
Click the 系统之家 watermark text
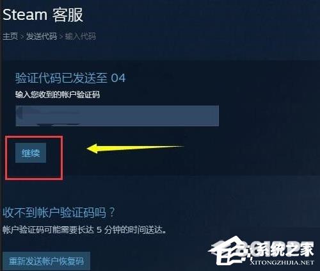click(x=282, y=249)
